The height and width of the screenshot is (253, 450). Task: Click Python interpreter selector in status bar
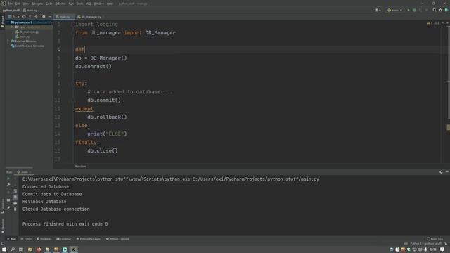426,244
